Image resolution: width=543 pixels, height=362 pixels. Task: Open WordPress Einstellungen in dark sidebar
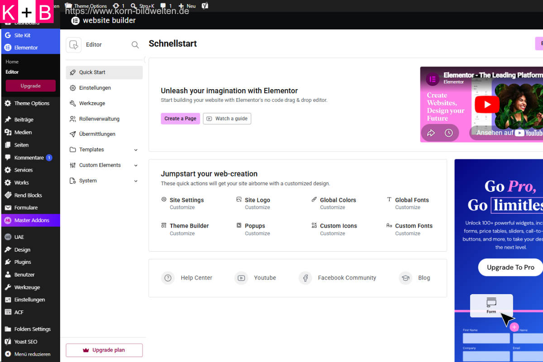(x=30, y=300)
